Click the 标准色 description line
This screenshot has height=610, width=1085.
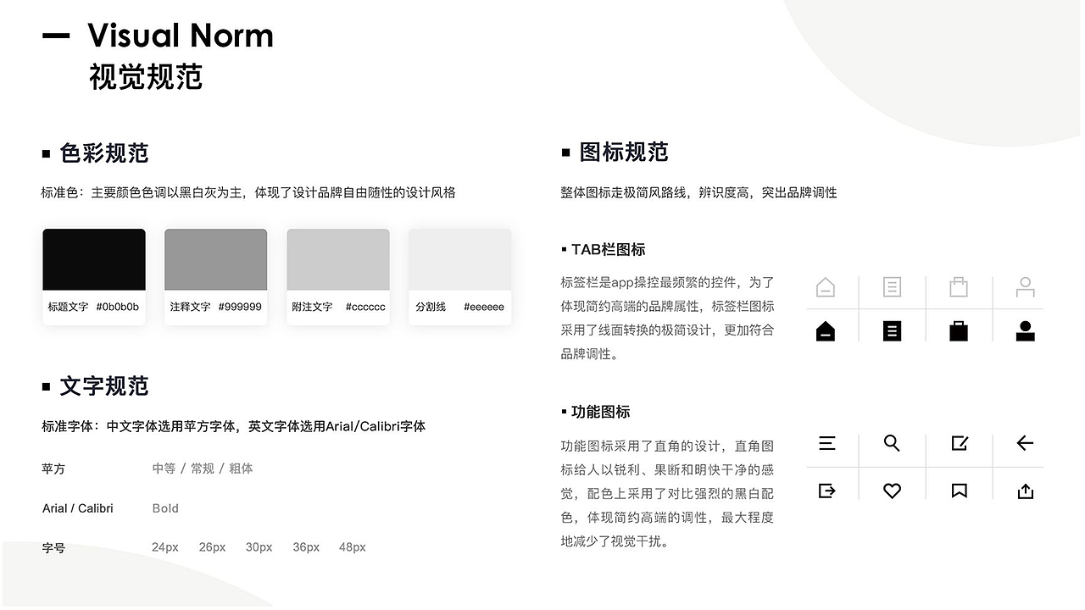[x=248, y=192]
